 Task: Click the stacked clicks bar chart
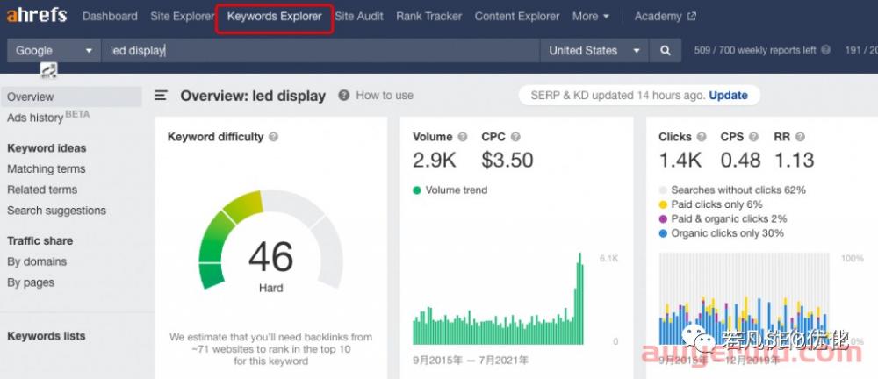[745, 298]
